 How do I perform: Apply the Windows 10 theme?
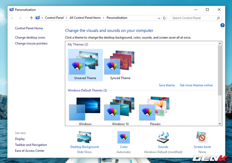click(x=120, y=111)
